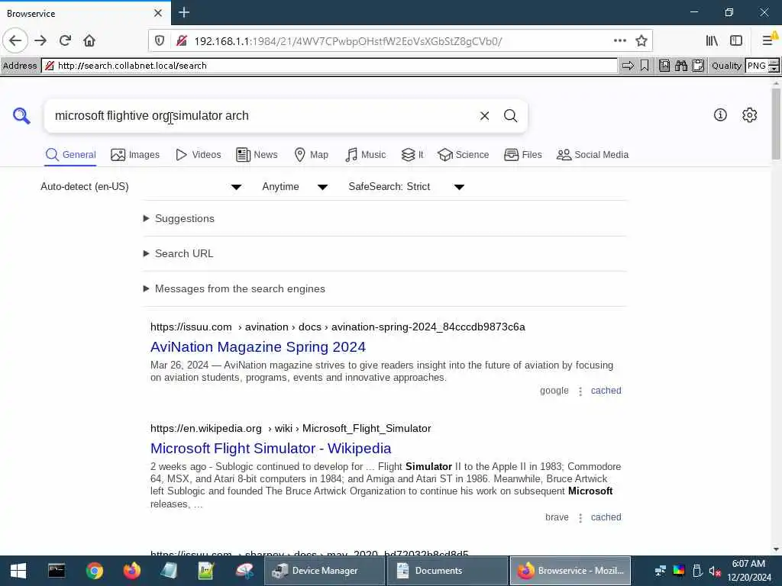Switch to Documents taskbar window

[448, 571]
